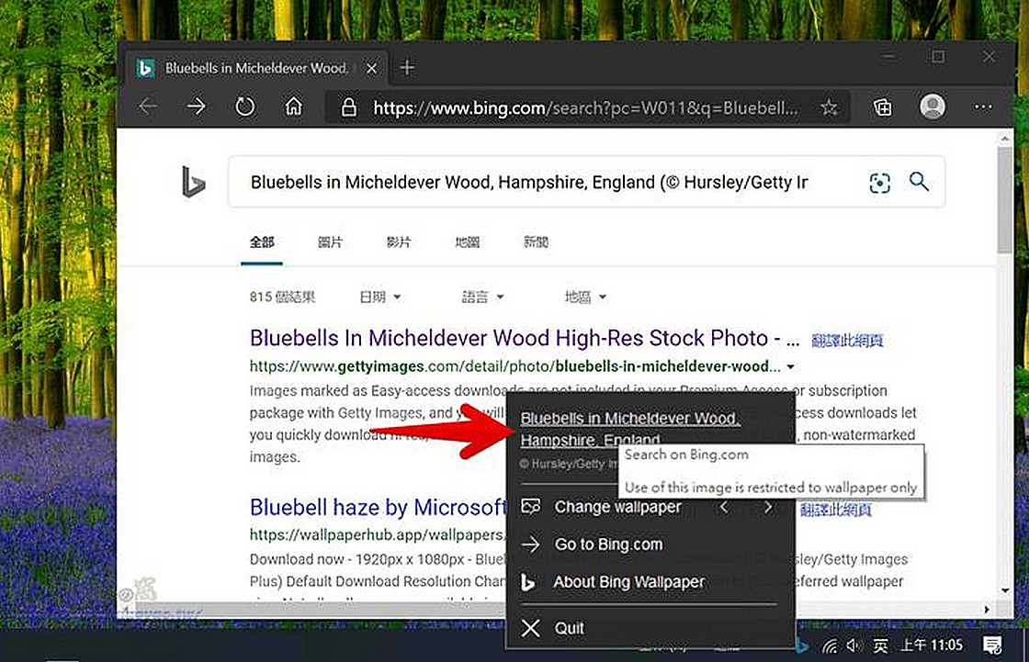Image resolution: width=1029 pixels, height=662 pixels.
Task: Open a new tab with plus button
Action: click(x=407, y=68)
